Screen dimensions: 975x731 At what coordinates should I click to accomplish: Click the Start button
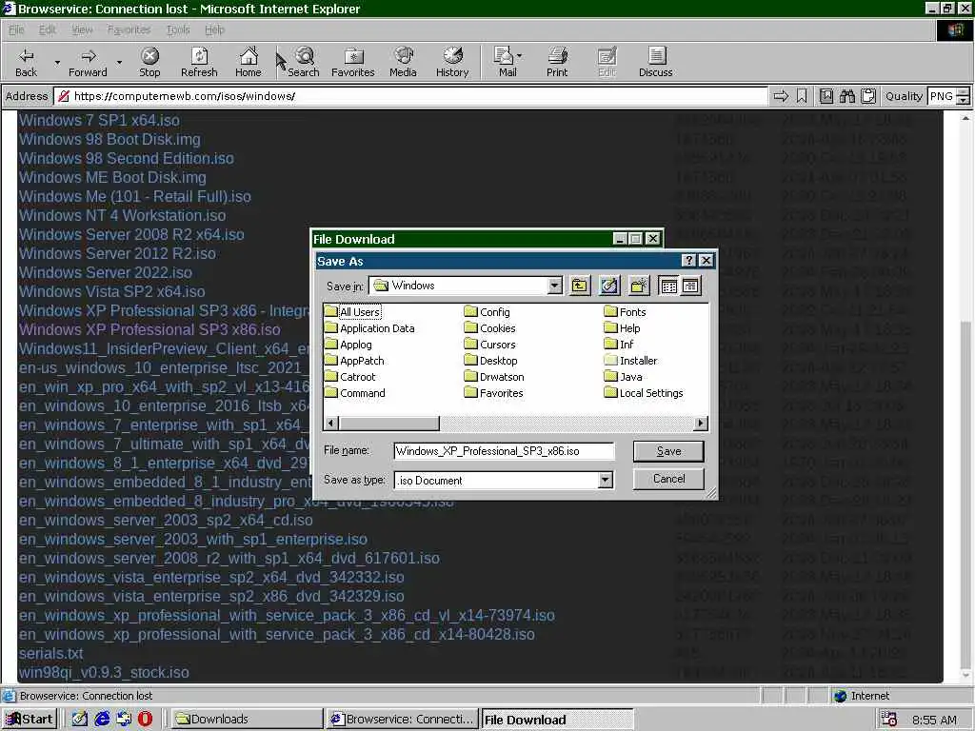point(30,719)
